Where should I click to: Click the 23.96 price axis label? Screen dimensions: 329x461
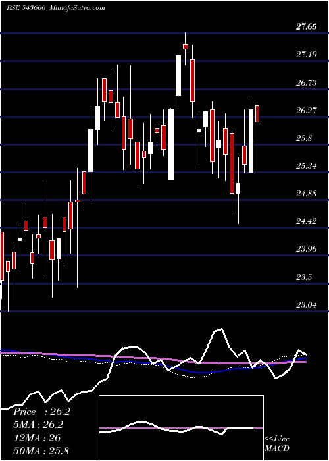click(306, 249)
